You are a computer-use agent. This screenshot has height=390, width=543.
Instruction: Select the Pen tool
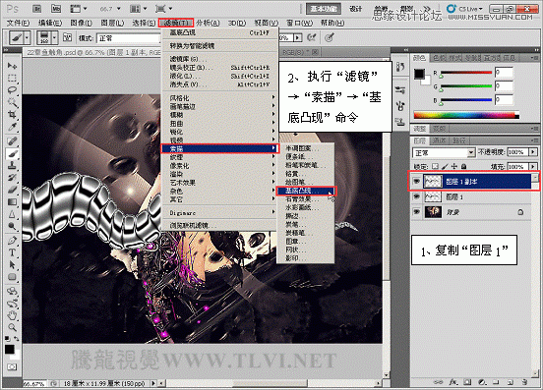(12, 240)
